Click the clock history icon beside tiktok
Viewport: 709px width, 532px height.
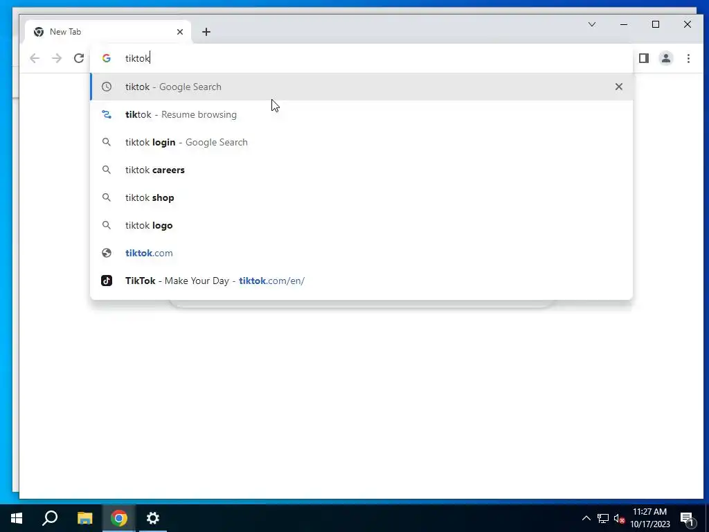106,87
